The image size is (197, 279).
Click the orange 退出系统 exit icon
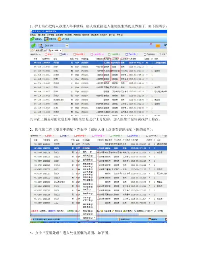pos(60,39)
